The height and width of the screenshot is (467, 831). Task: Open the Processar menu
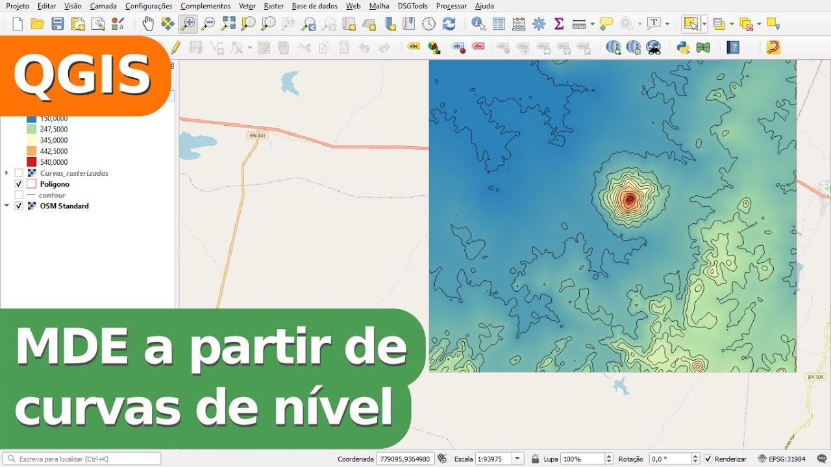coord(451,6)
